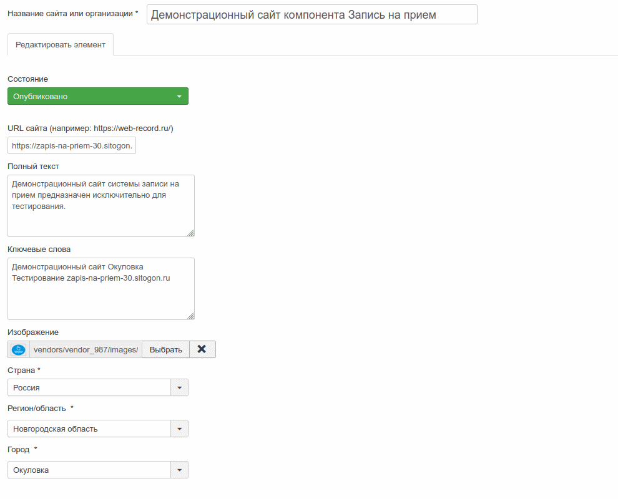Click the arrow of the Страна dropdown

179,387
